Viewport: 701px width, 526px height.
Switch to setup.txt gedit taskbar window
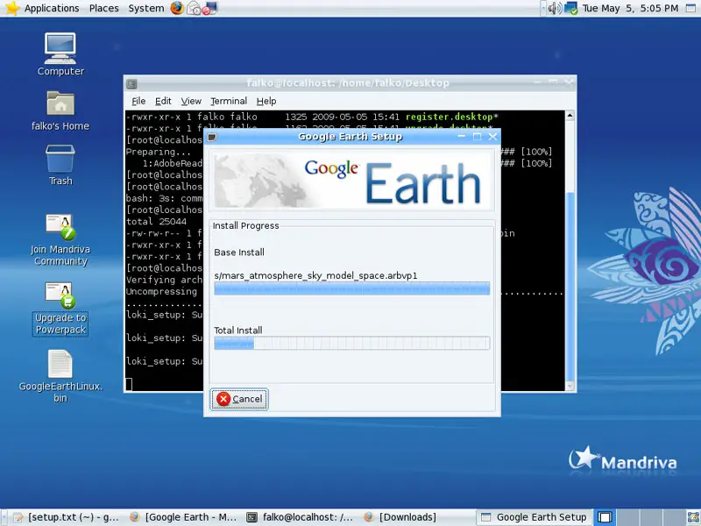tap(67, 517)
